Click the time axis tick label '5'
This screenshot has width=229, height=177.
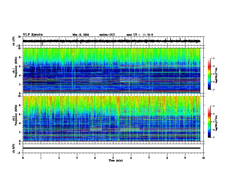click(x=113, y=158)
